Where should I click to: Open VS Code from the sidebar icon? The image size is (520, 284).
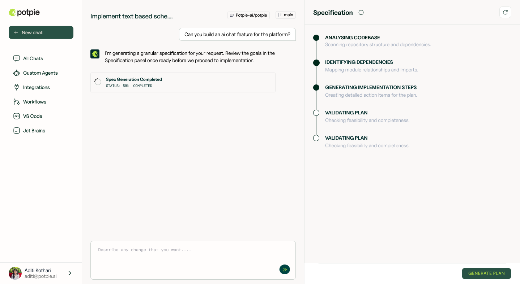coord(17,116)
